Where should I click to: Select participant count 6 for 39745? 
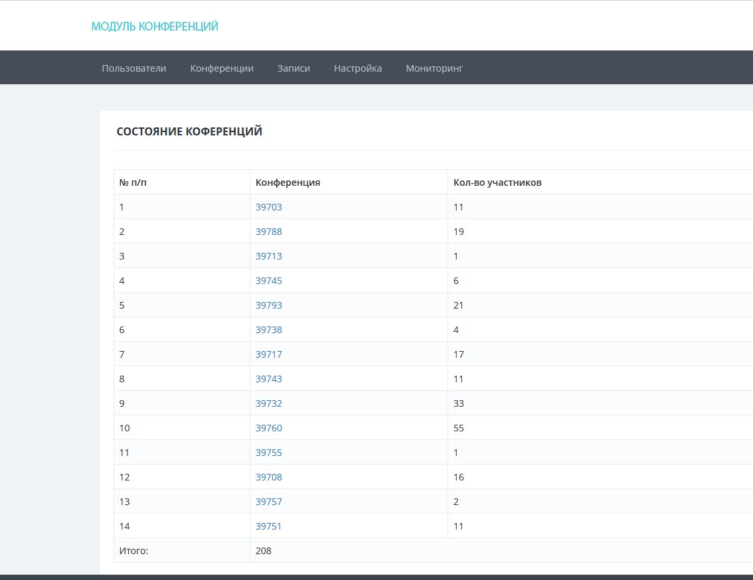click(x=456, y=281)
